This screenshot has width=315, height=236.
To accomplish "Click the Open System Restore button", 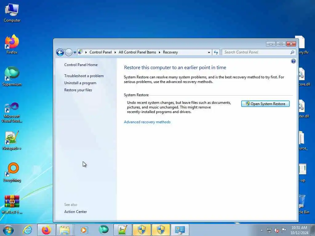I will click(x=265, y=104).
